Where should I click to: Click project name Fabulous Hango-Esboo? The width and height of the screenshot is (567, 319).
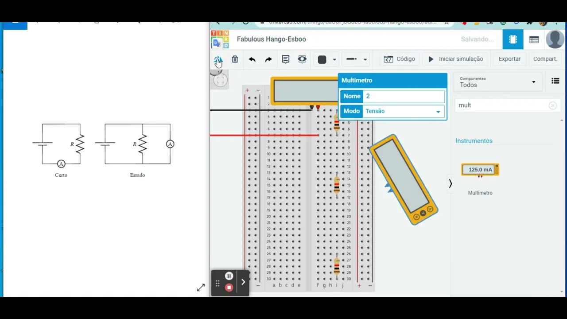[272, 39]
